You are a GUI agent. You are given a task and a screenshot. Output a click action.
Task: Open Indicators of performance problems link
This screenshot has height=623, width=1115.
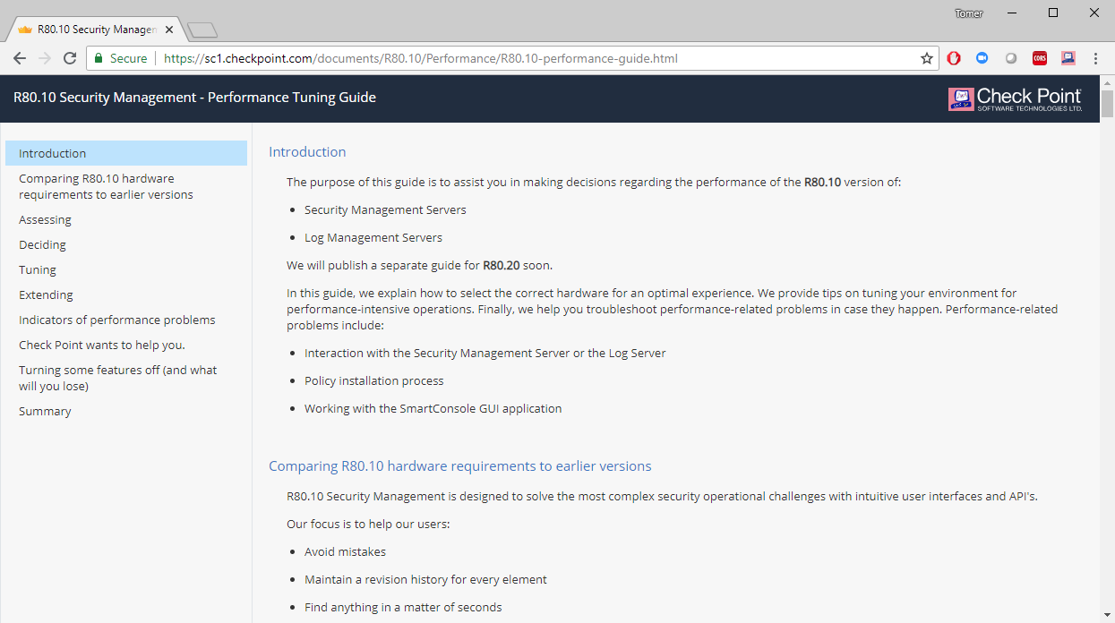pyautogui.click(x=117, y=320)
